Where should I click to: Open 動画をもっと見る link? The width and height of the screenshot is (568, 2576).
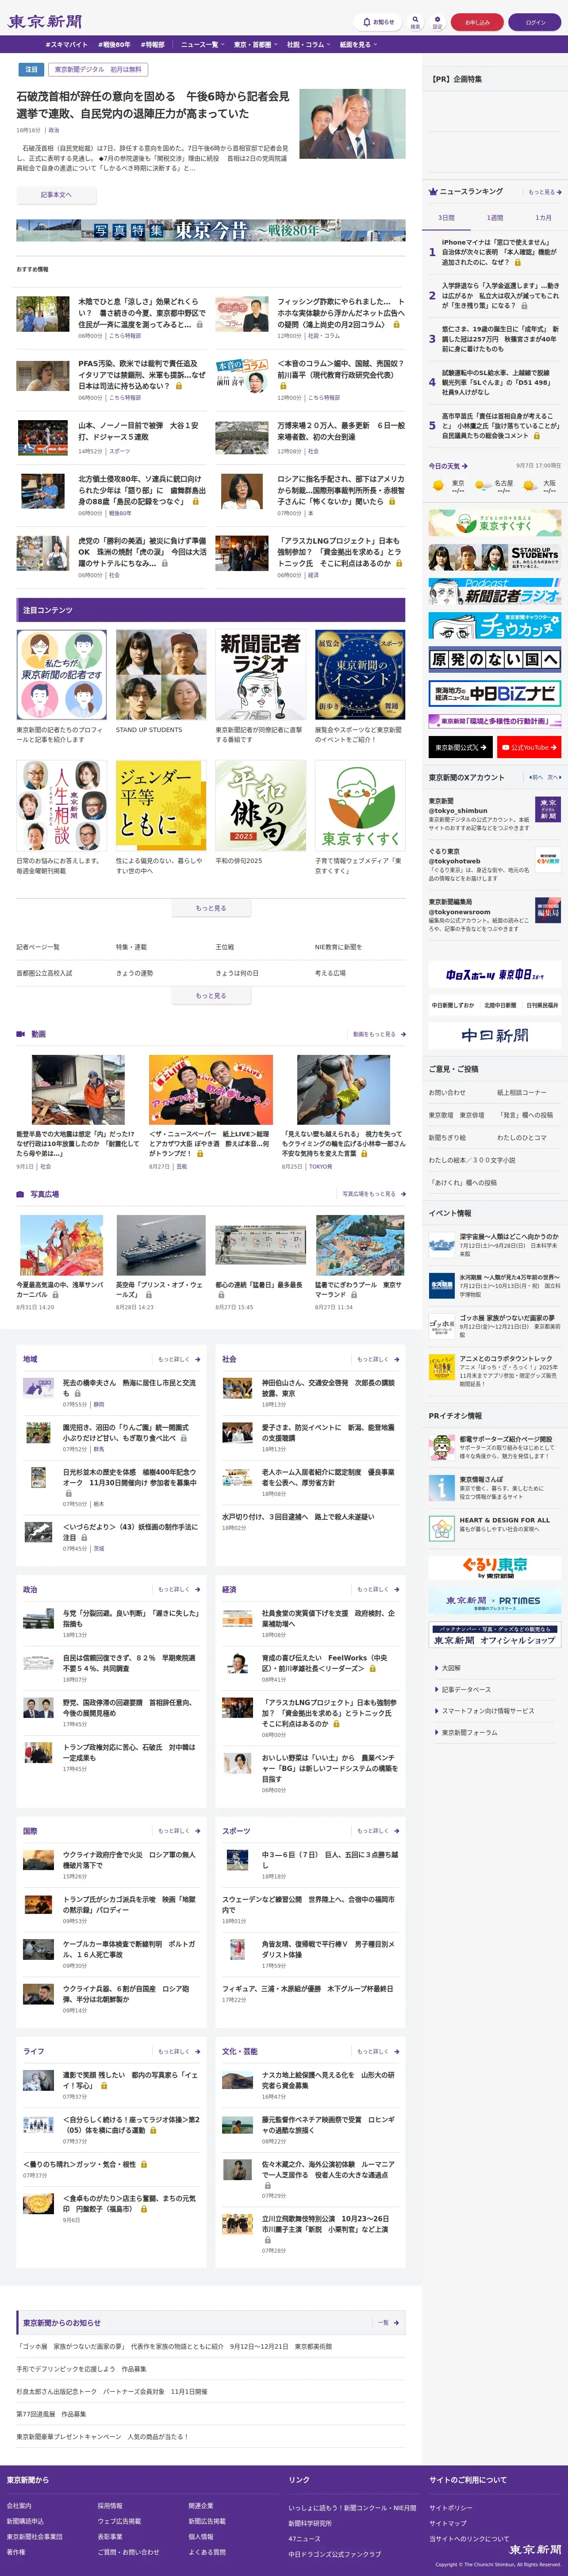tap(379, 1034)
